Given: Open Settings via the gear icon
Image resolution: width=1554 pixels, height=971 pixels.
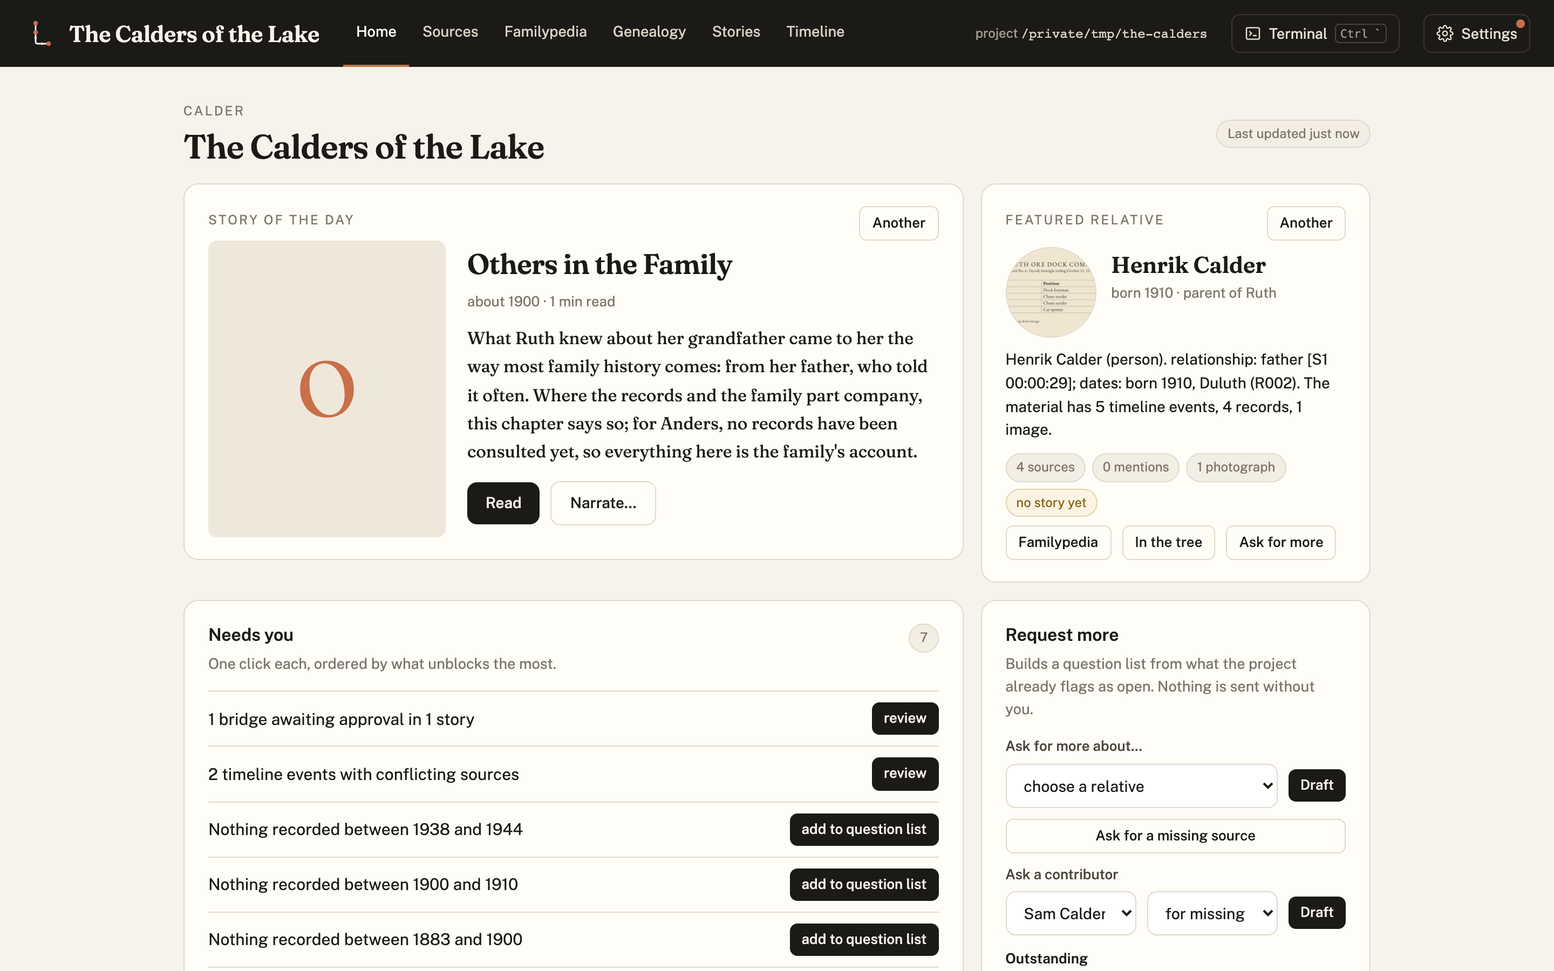Looking at the screenshot, I should (x=1444, y=33).
